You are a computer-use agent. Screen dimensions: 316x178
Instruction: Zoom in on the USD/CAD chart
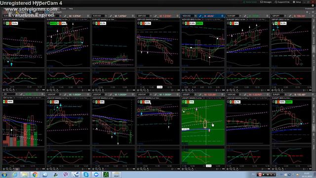[231, 169]
